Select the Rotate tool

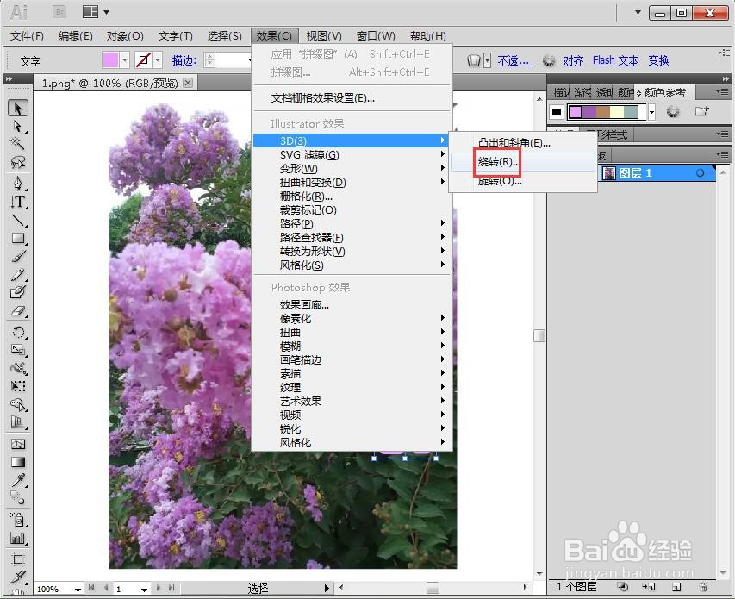18,331
